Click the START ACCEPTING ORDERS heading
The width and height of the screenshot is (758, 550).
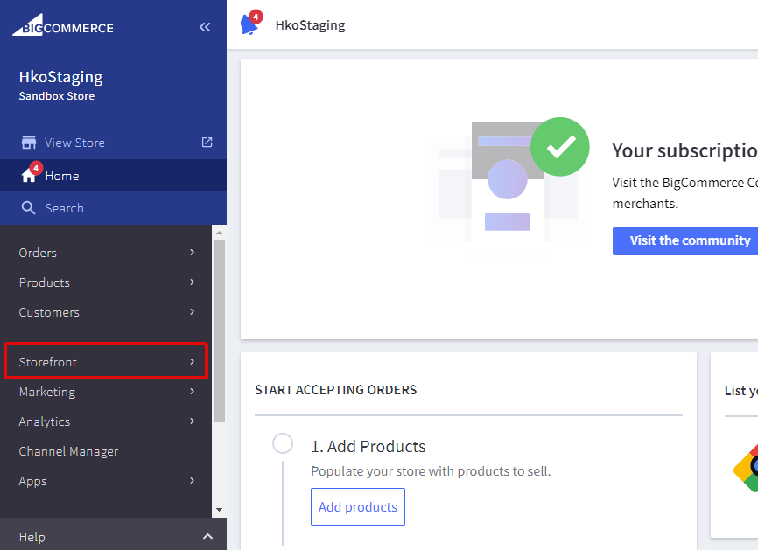coord(336,390)
